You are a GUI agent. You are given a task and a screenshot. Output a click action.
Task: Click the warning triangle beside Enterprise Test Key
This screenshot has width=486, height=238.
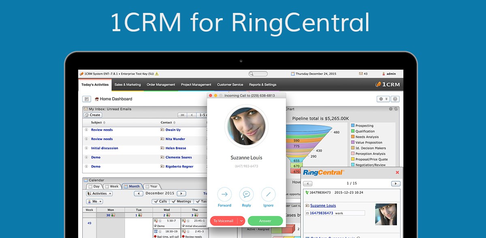click(157, 74)
